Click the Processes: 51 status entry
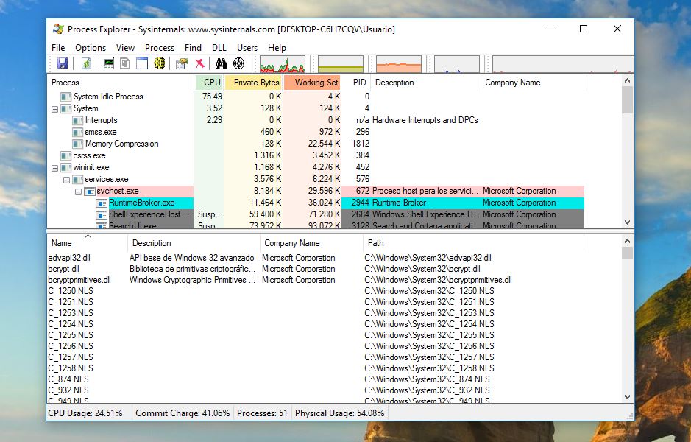 click(262, 413)
